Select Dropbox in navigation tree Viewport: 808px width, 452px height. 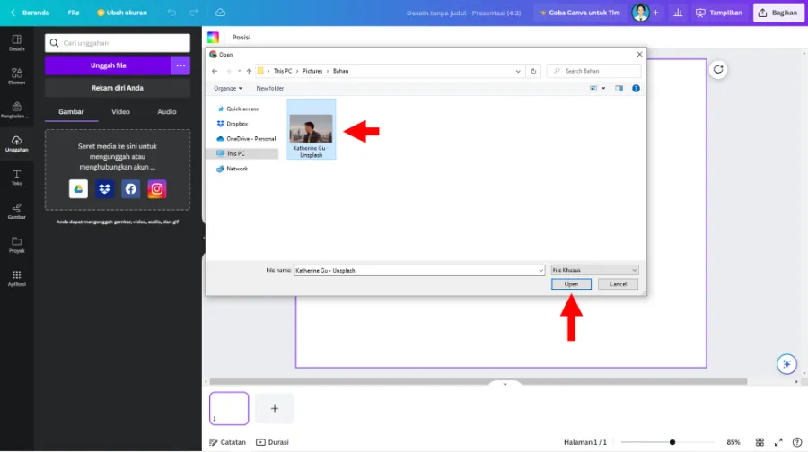(233, 124)
